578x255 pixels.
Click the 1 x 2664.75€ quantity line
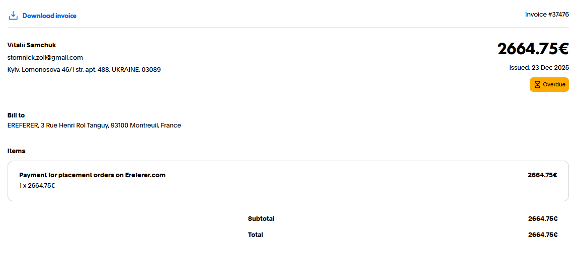pos(37,186)
